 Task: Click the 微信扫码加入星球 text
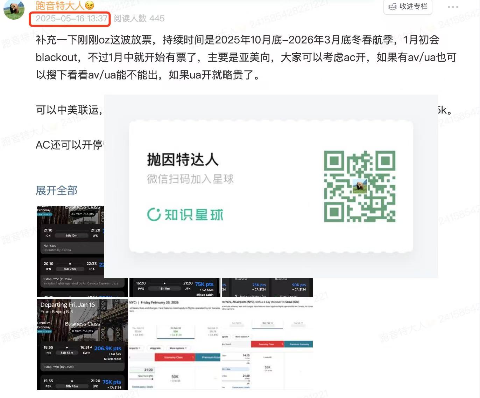190,179
